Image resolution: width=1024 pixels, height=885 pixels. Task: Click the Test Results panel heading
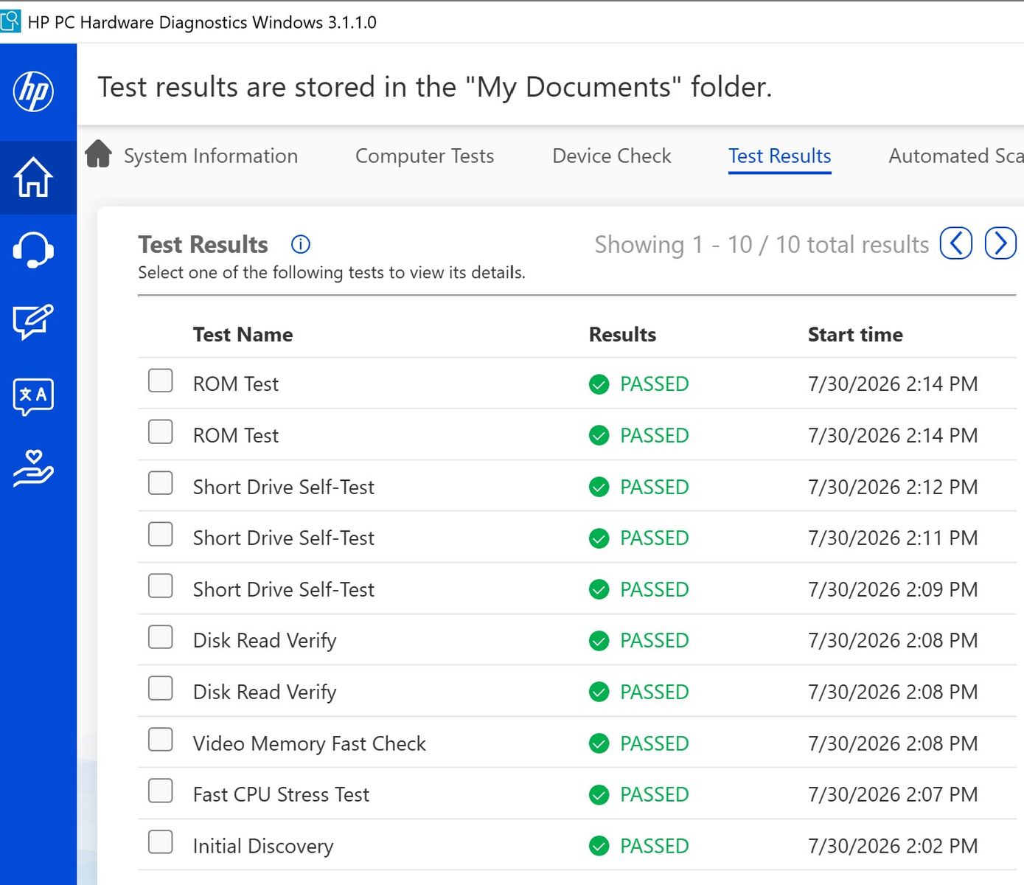[x=203, y=244]
